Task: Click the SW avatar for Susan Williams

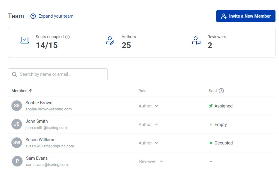Action: pos(17,143)
